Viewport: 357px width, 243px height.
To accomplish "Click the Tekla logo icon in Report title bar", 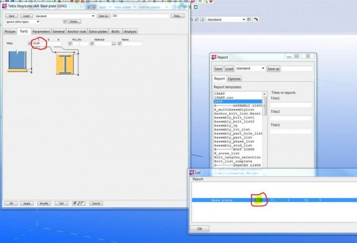I will point(214,57).
